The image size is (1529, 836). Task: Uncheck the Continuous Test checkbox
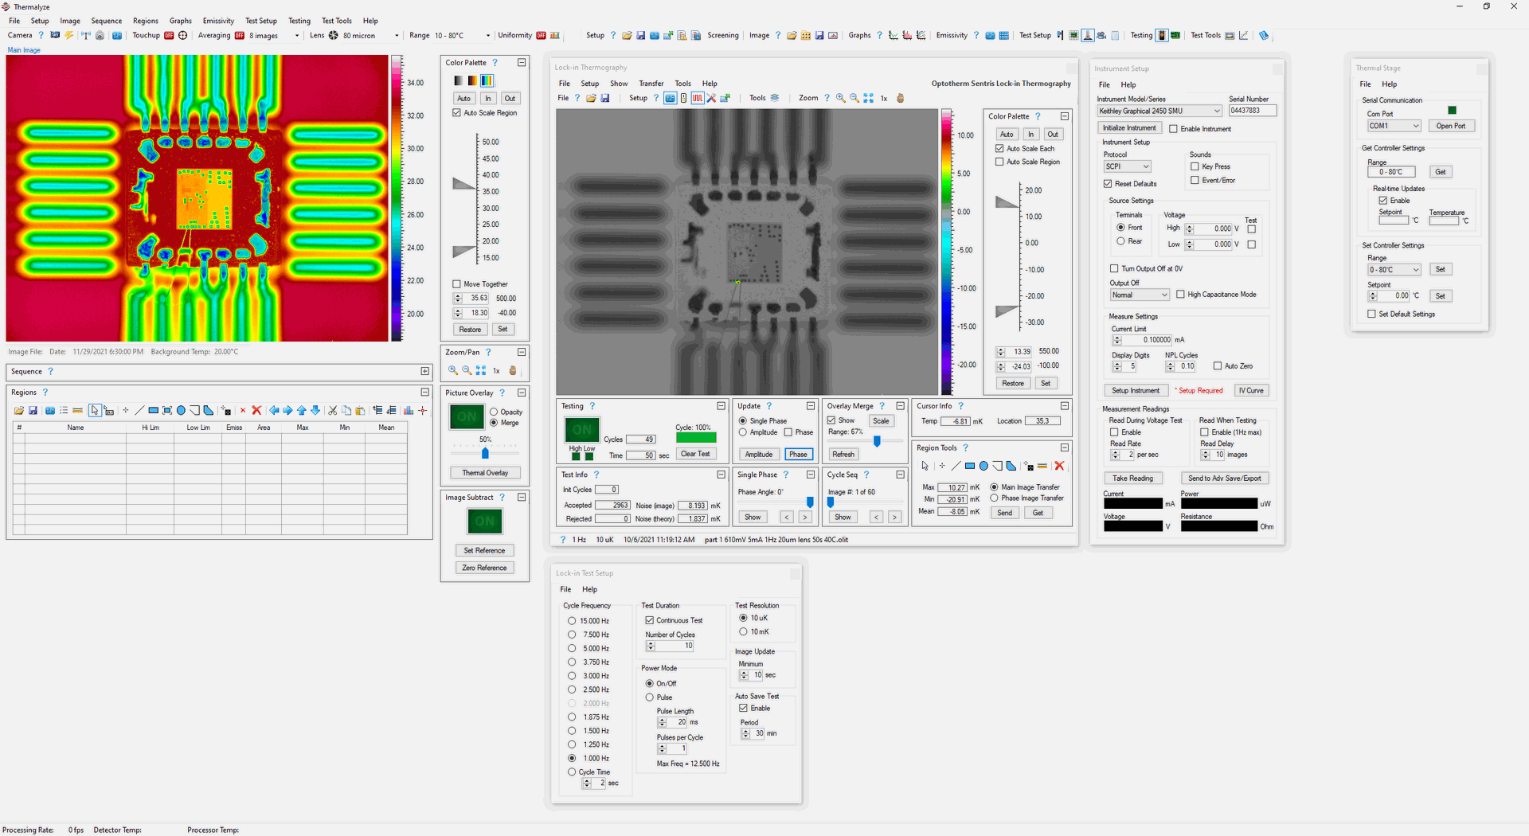tap(650, 620)
